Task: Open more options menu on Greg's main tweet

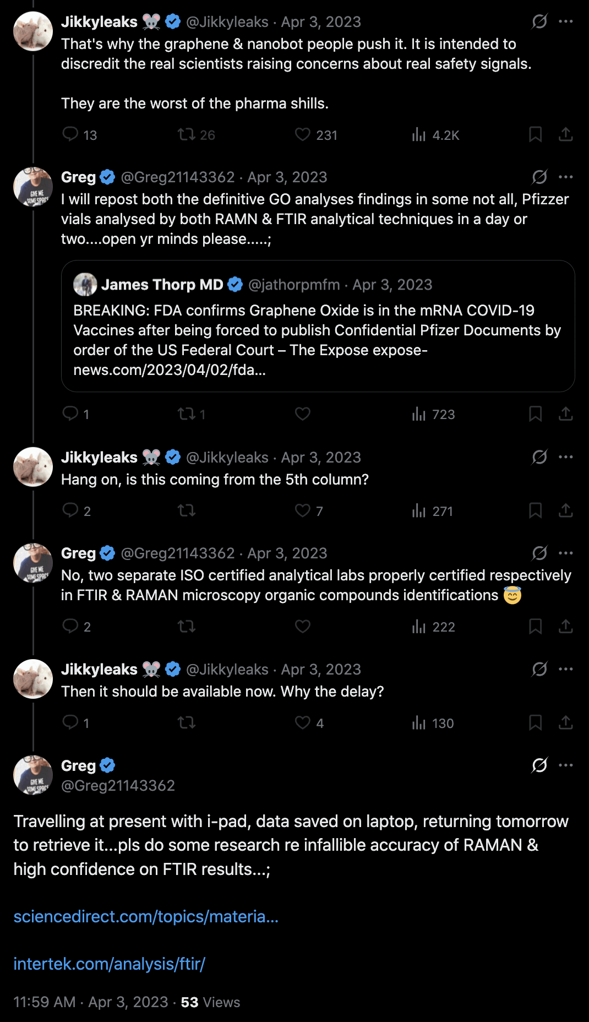Action: 565,765
